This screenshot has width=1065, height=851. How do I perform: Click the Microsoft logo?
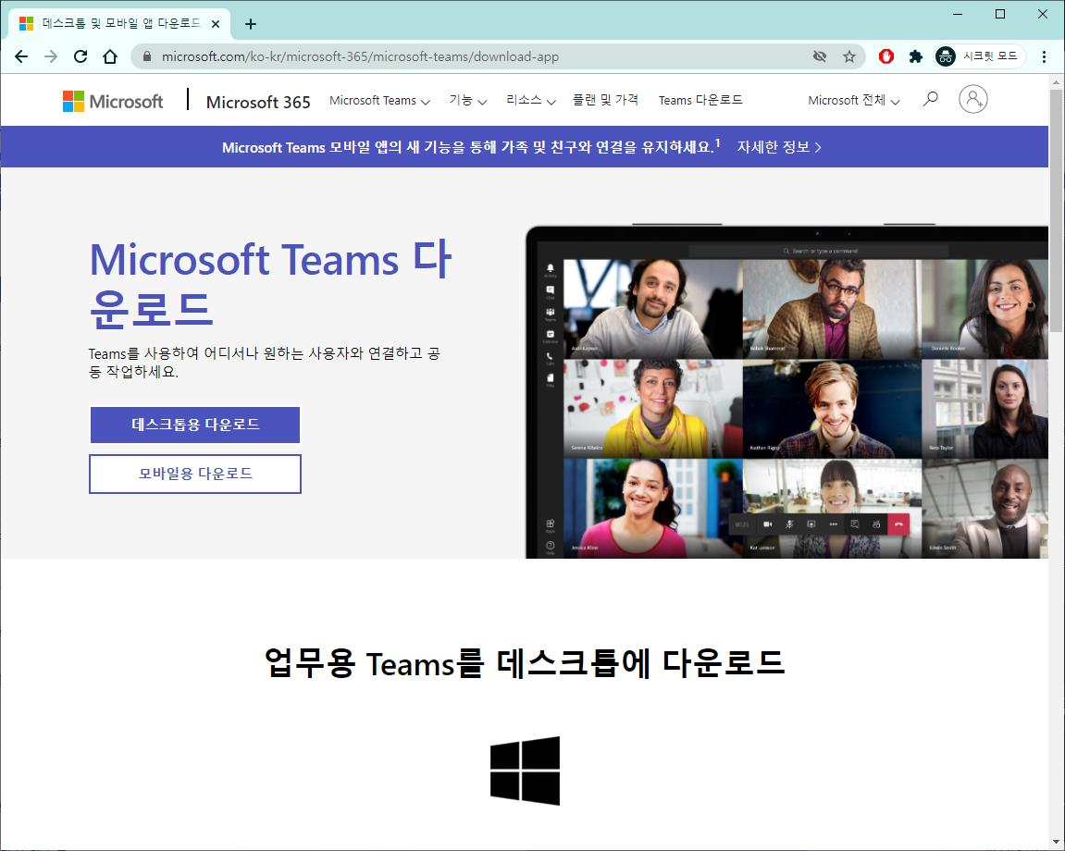113,101
